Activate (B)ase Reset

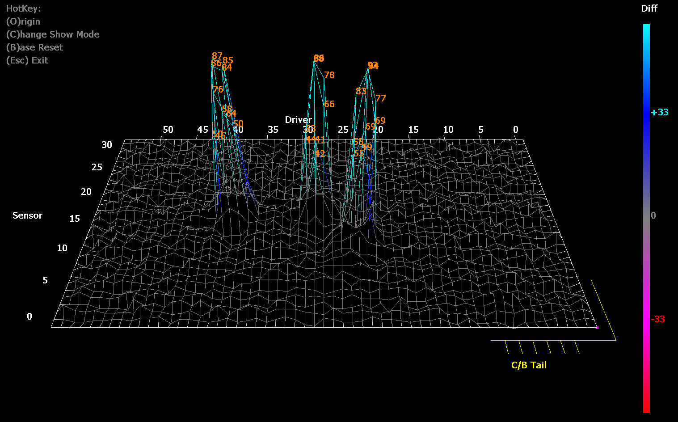[34, 47]
